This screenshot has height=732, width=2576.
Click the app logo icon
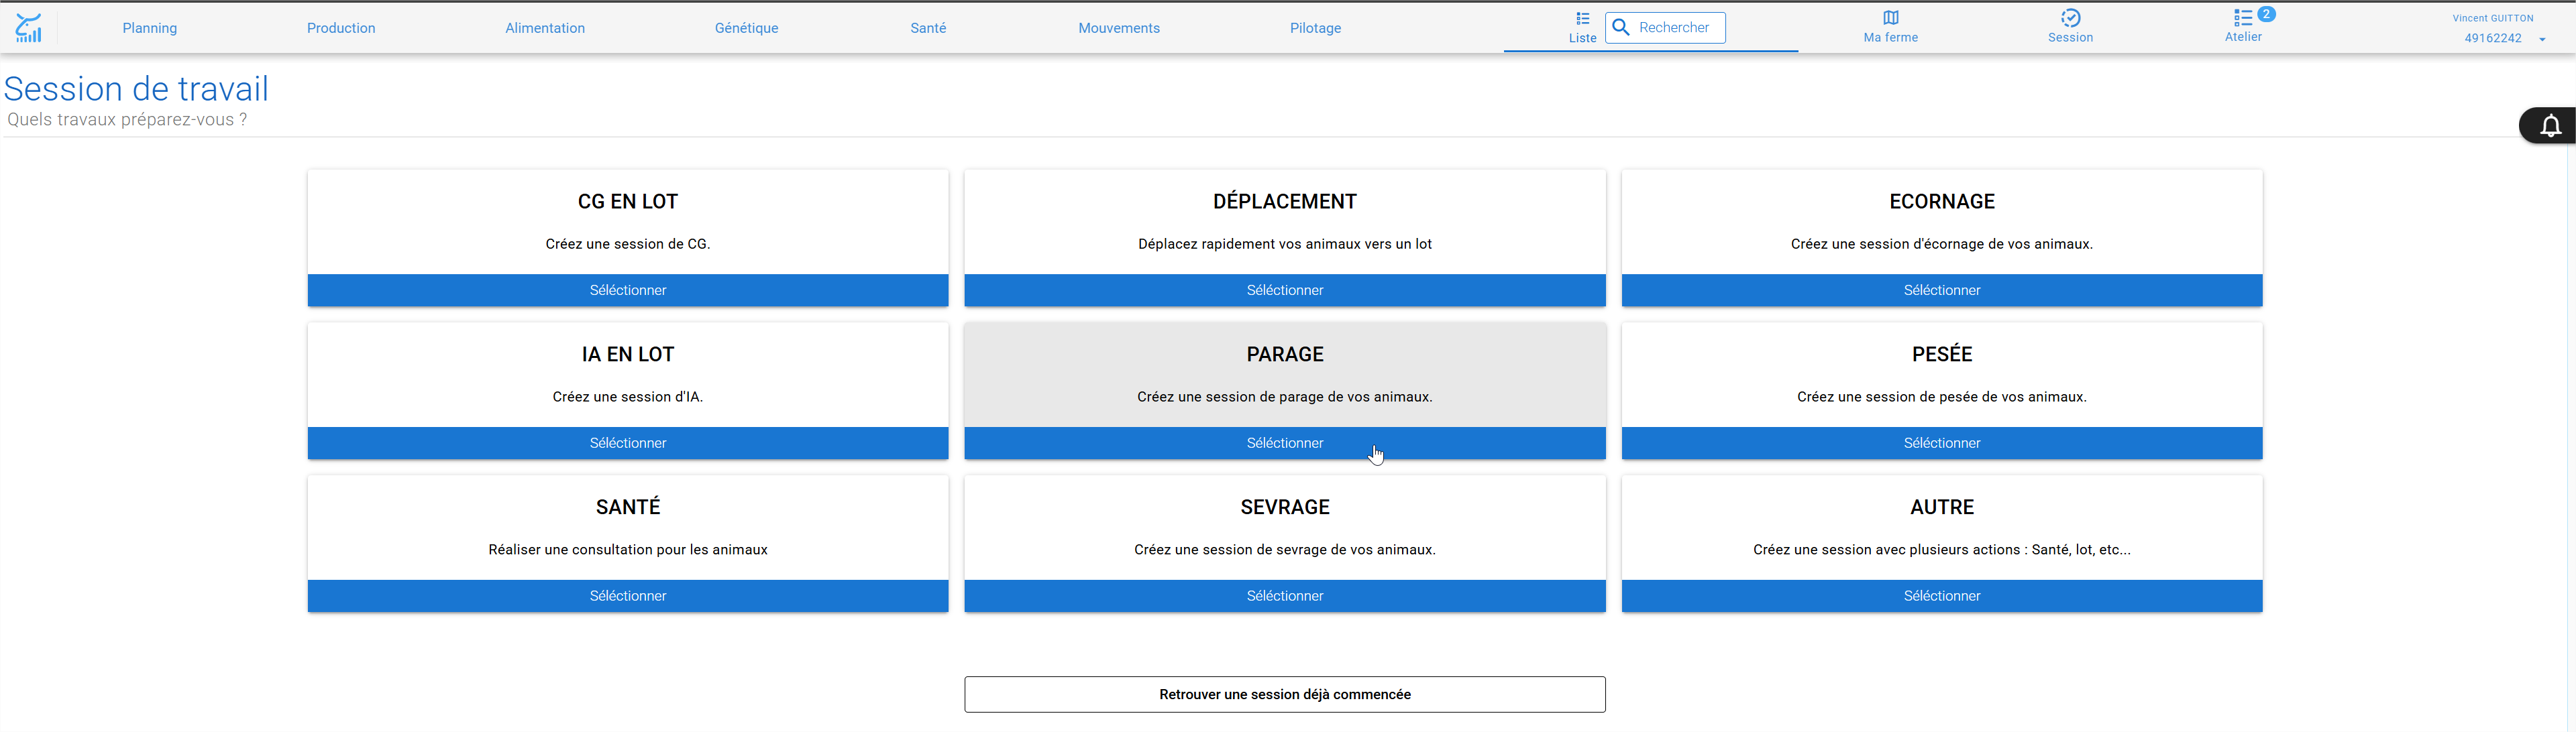(29, 28)
